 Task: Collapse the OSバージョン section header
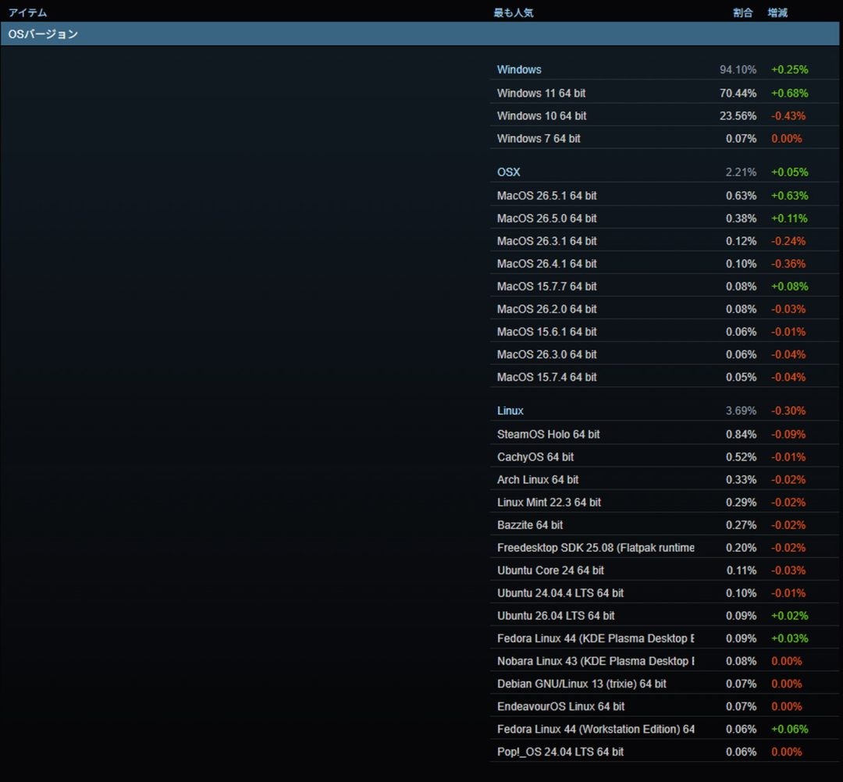(x=419, y=34)
